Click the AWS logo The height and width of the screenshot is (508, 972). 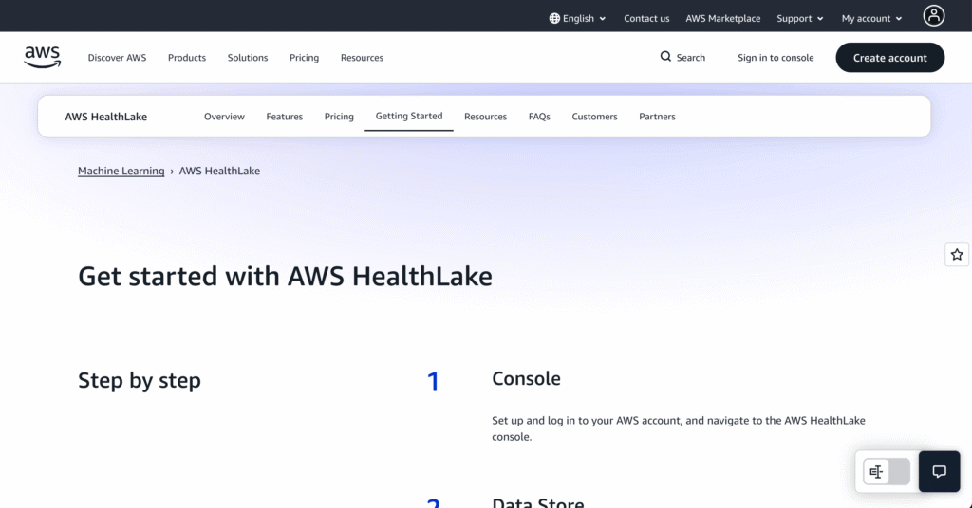[x=42, y=57]
